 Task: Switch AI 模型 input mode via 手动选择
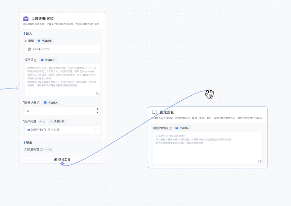45,41
